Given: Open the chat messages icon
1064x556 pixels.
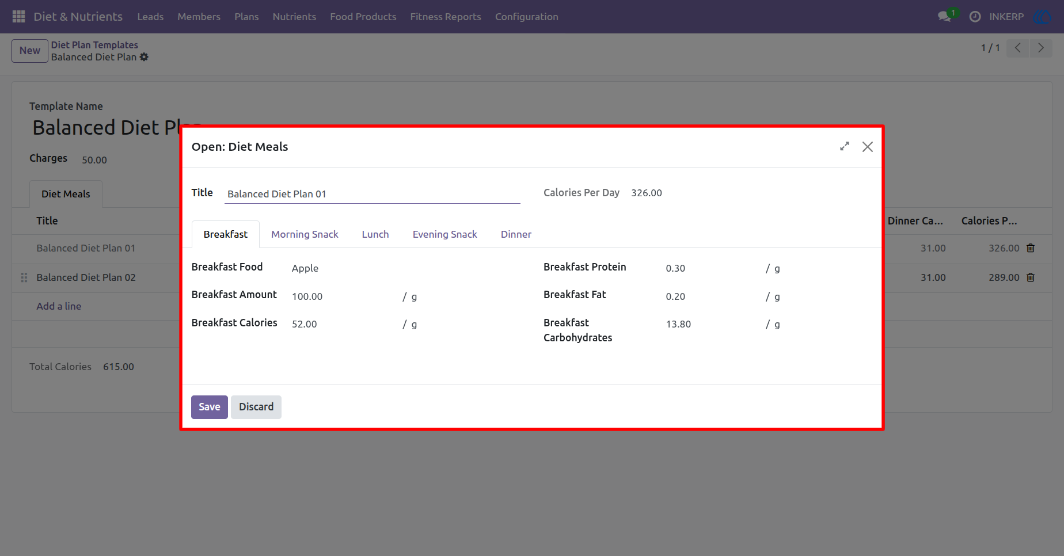Looking at the screenshot, I should 944,17.
